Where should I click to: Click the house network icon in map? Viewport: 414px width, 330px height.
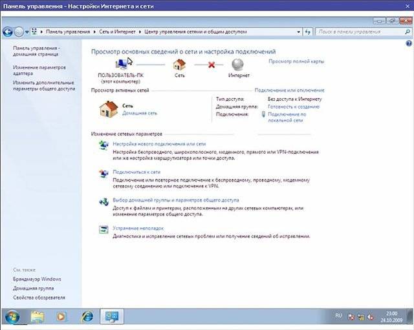[179, 65]
